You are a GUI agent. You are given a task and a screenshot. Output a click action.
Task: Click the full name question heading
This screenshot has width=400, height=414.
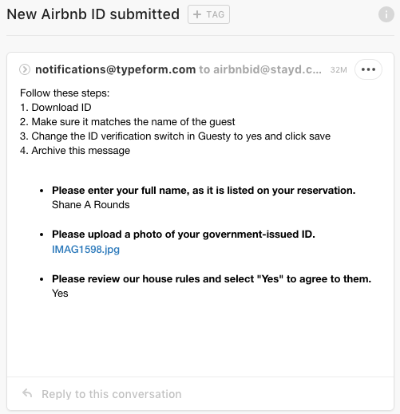(204, 191)
